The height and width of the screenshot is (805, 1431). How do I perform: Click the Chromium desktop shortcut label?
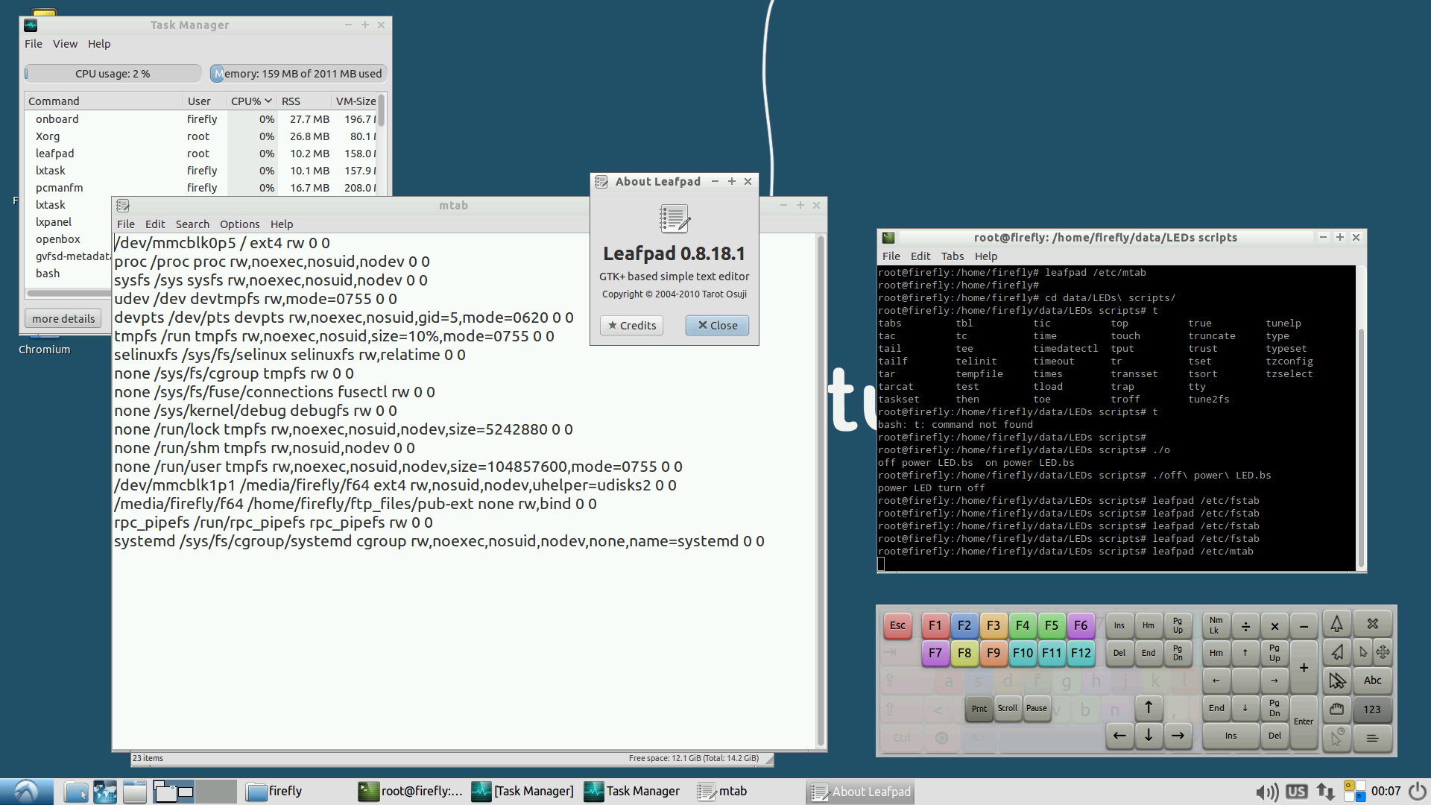[x=44, y=350]
